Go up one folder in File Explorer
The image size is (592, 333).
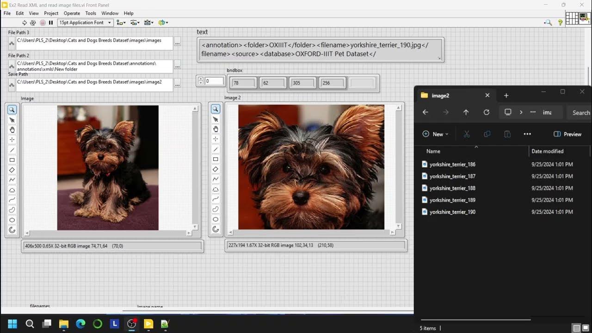tap(466, 112)
